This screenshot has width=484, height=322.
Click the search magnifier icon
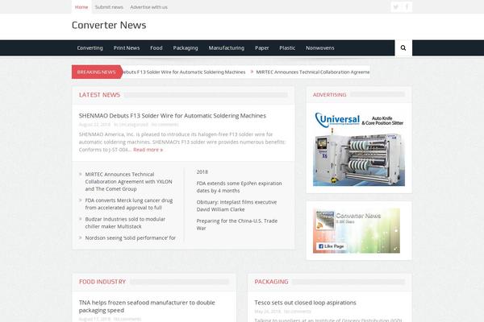coord(403,47)
